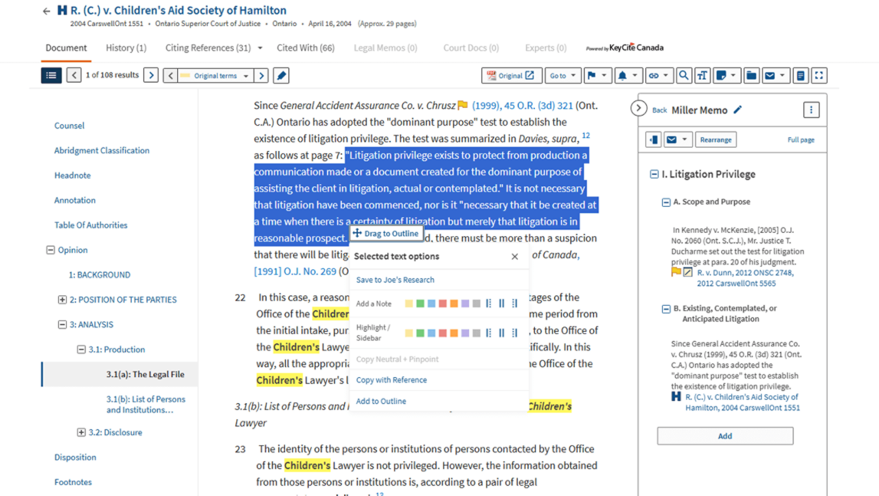This screenshot has height=496, width=879.
Task: Collapse the 3: ANALYSIS section in outline
Action: tap(62, 325)
